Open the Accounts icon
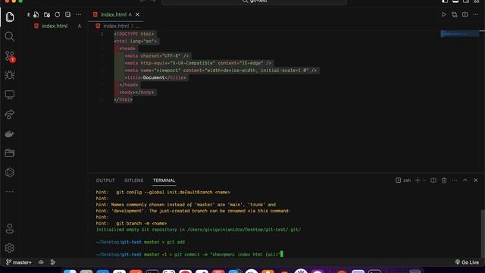Screen dimensions: 485x273 (10, 229)
